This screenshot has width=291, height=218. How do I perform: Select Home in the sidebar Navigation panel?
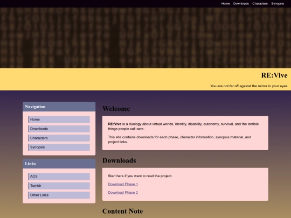point(59,119)
